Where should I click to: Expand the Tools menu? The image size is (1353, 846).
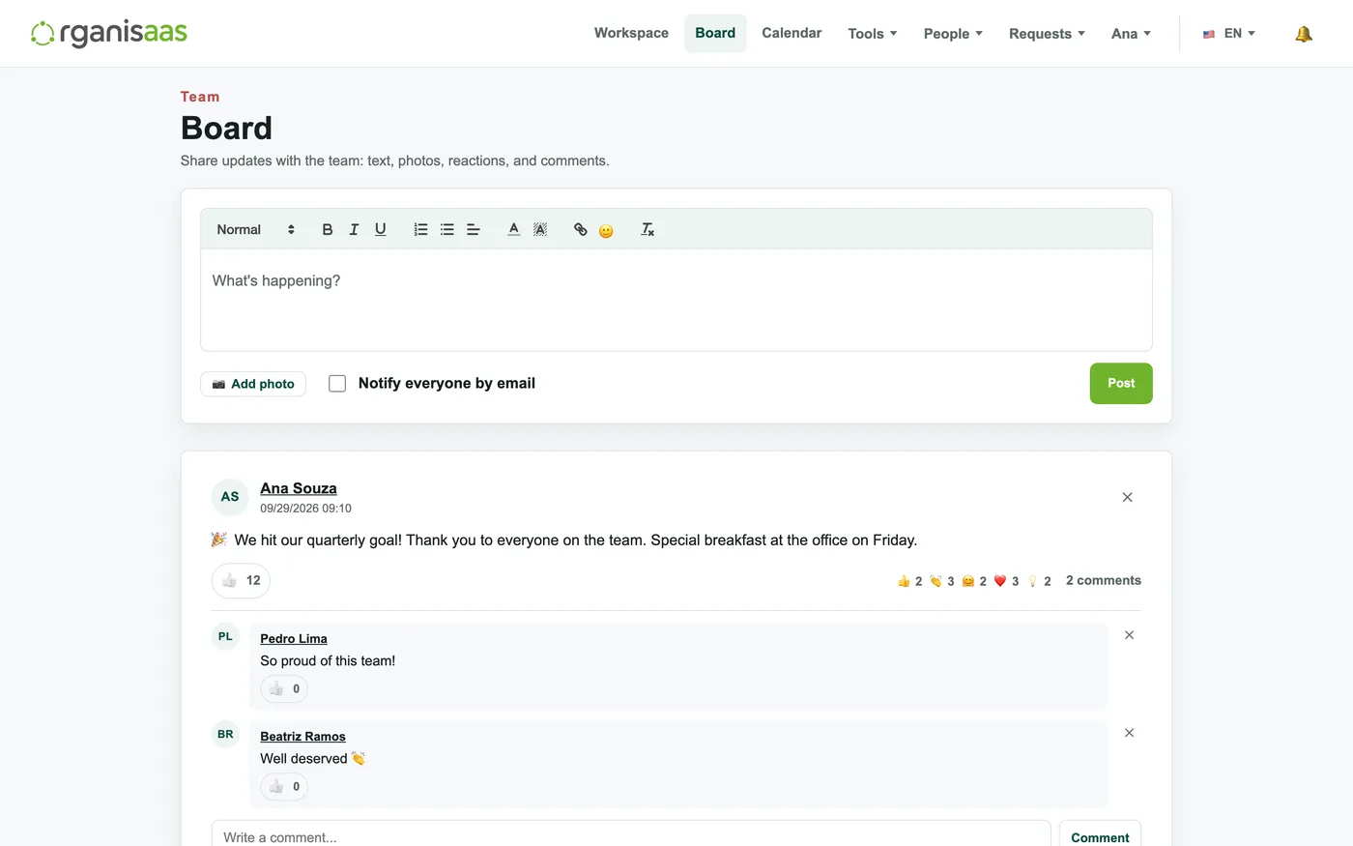click(x=873, y=34)
